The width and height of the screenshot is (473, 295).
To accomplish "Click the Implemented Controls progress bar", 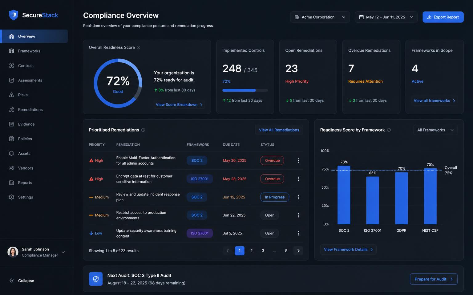I will pyautogui.click(x=245, y=90).
